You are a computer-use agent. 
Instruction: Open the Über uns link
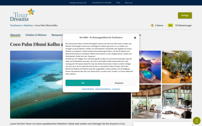tap(129, 3)
